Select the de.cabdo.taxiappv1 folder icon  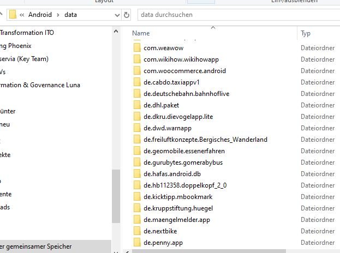pos(137,82)
